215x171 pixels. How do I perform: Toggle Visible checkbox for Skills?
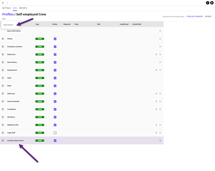click(x=55, y=78)
